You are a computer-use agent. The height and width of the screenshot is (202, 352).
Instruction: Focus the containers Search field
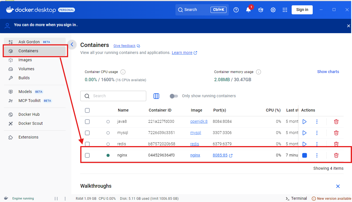coord(113,96)
